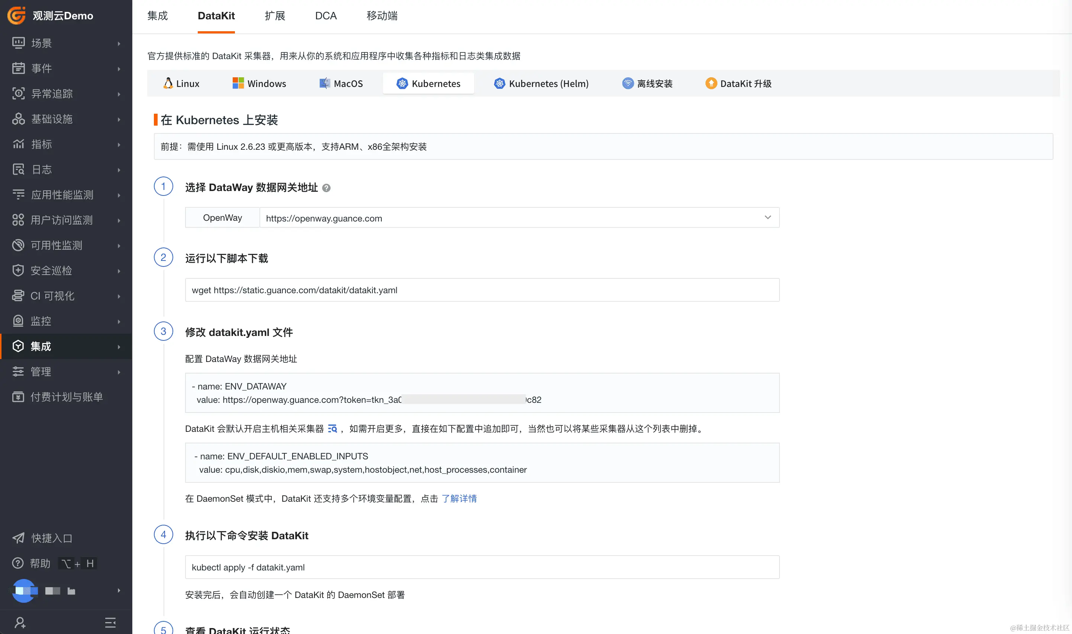This screenshot has height=634, width=1072.
Task: Open the 帮助 help item
Action: 40,563
